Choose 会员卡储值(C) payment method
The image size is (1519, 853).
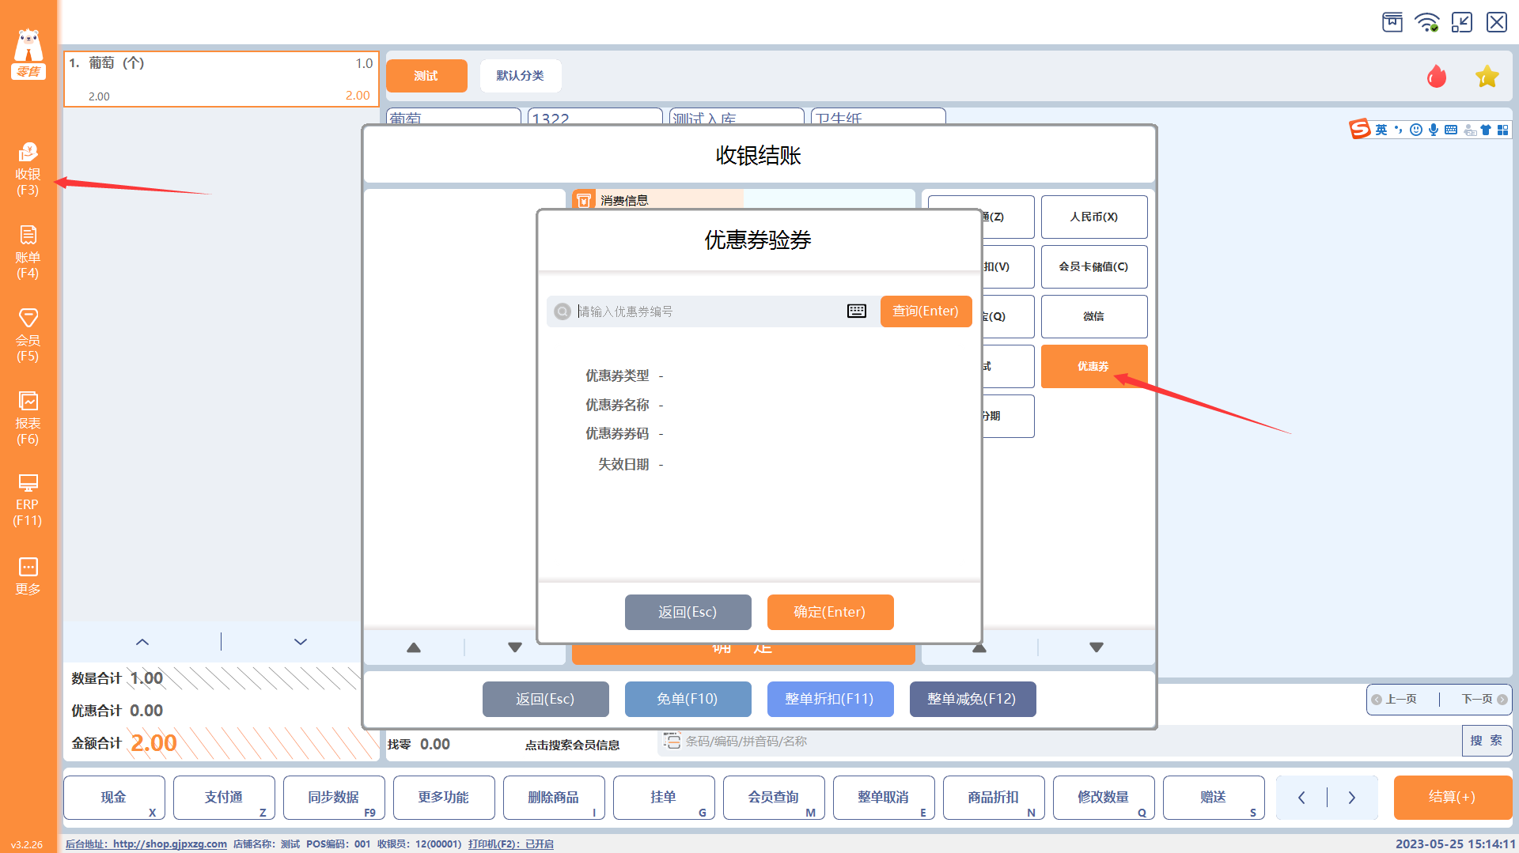click(x=1094, y=266)
